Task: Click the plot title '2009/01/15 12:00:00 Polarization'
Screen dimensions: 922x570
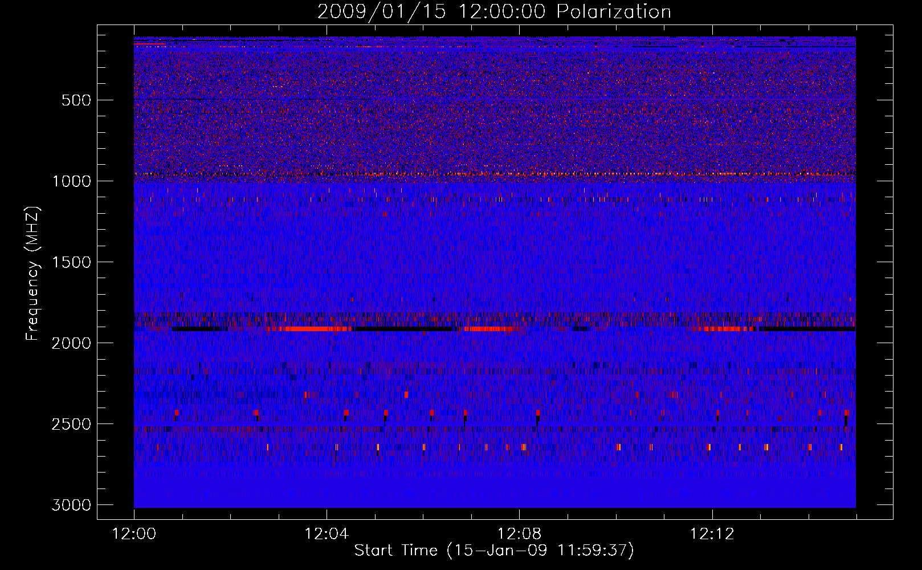Action: (x=494, y=11)
